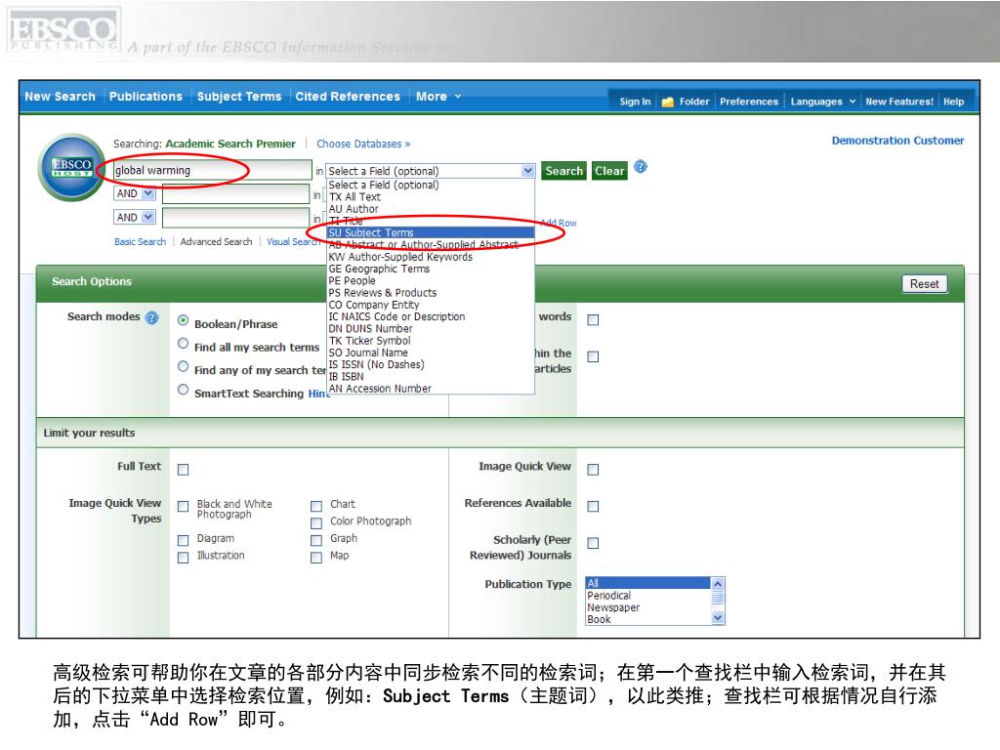Viewport: 1000px width, 750px height.
Task: Check the Graph image type
Action: click(316, 541)
